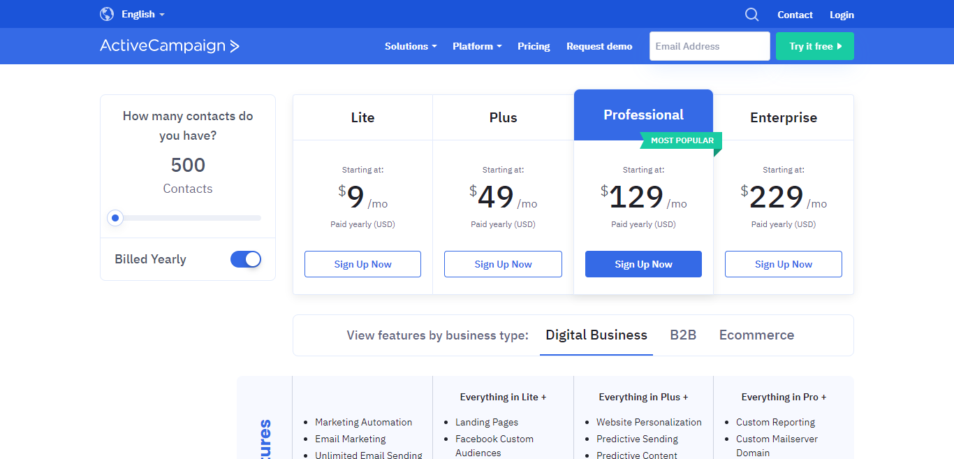954x459 pixels.
Task: Switch to the Ecommerce tab
Action: click(756, 335)
